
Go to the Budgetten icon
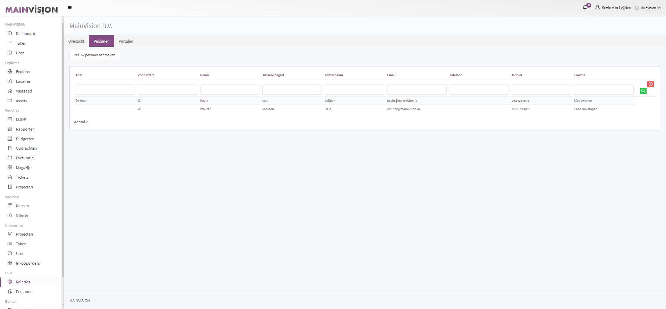tap(10, 139)
